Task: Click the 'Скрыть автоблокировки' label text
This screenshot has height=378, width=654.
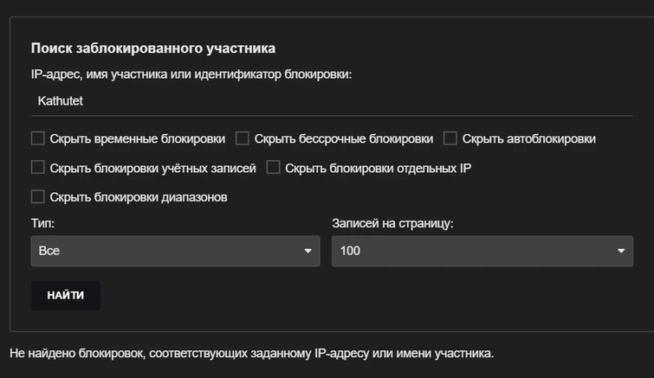Action: [x=528, y=138]
